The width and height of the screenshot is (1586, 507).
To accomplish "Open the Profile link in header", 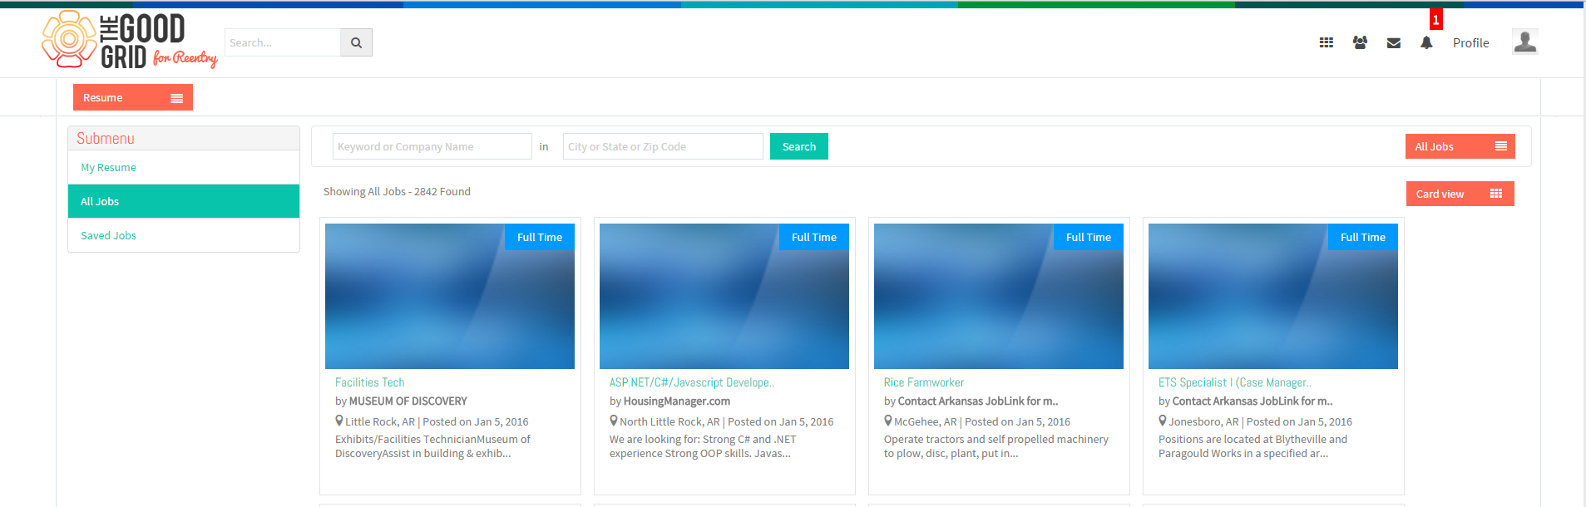I will (x=1470, y=43).
